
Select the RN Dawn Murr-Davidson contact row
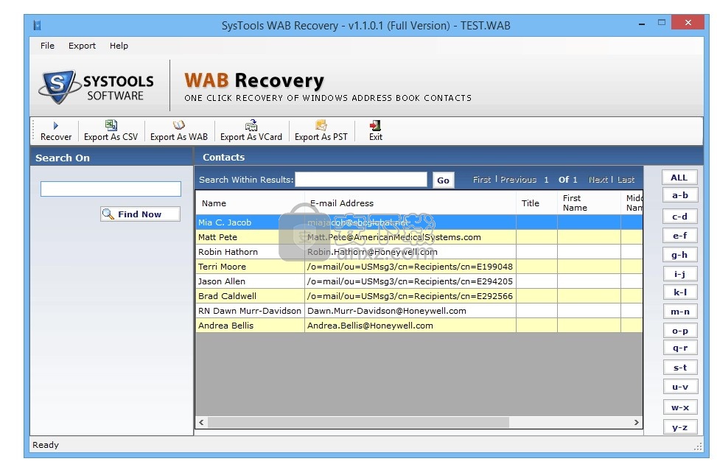pos(419,311)
